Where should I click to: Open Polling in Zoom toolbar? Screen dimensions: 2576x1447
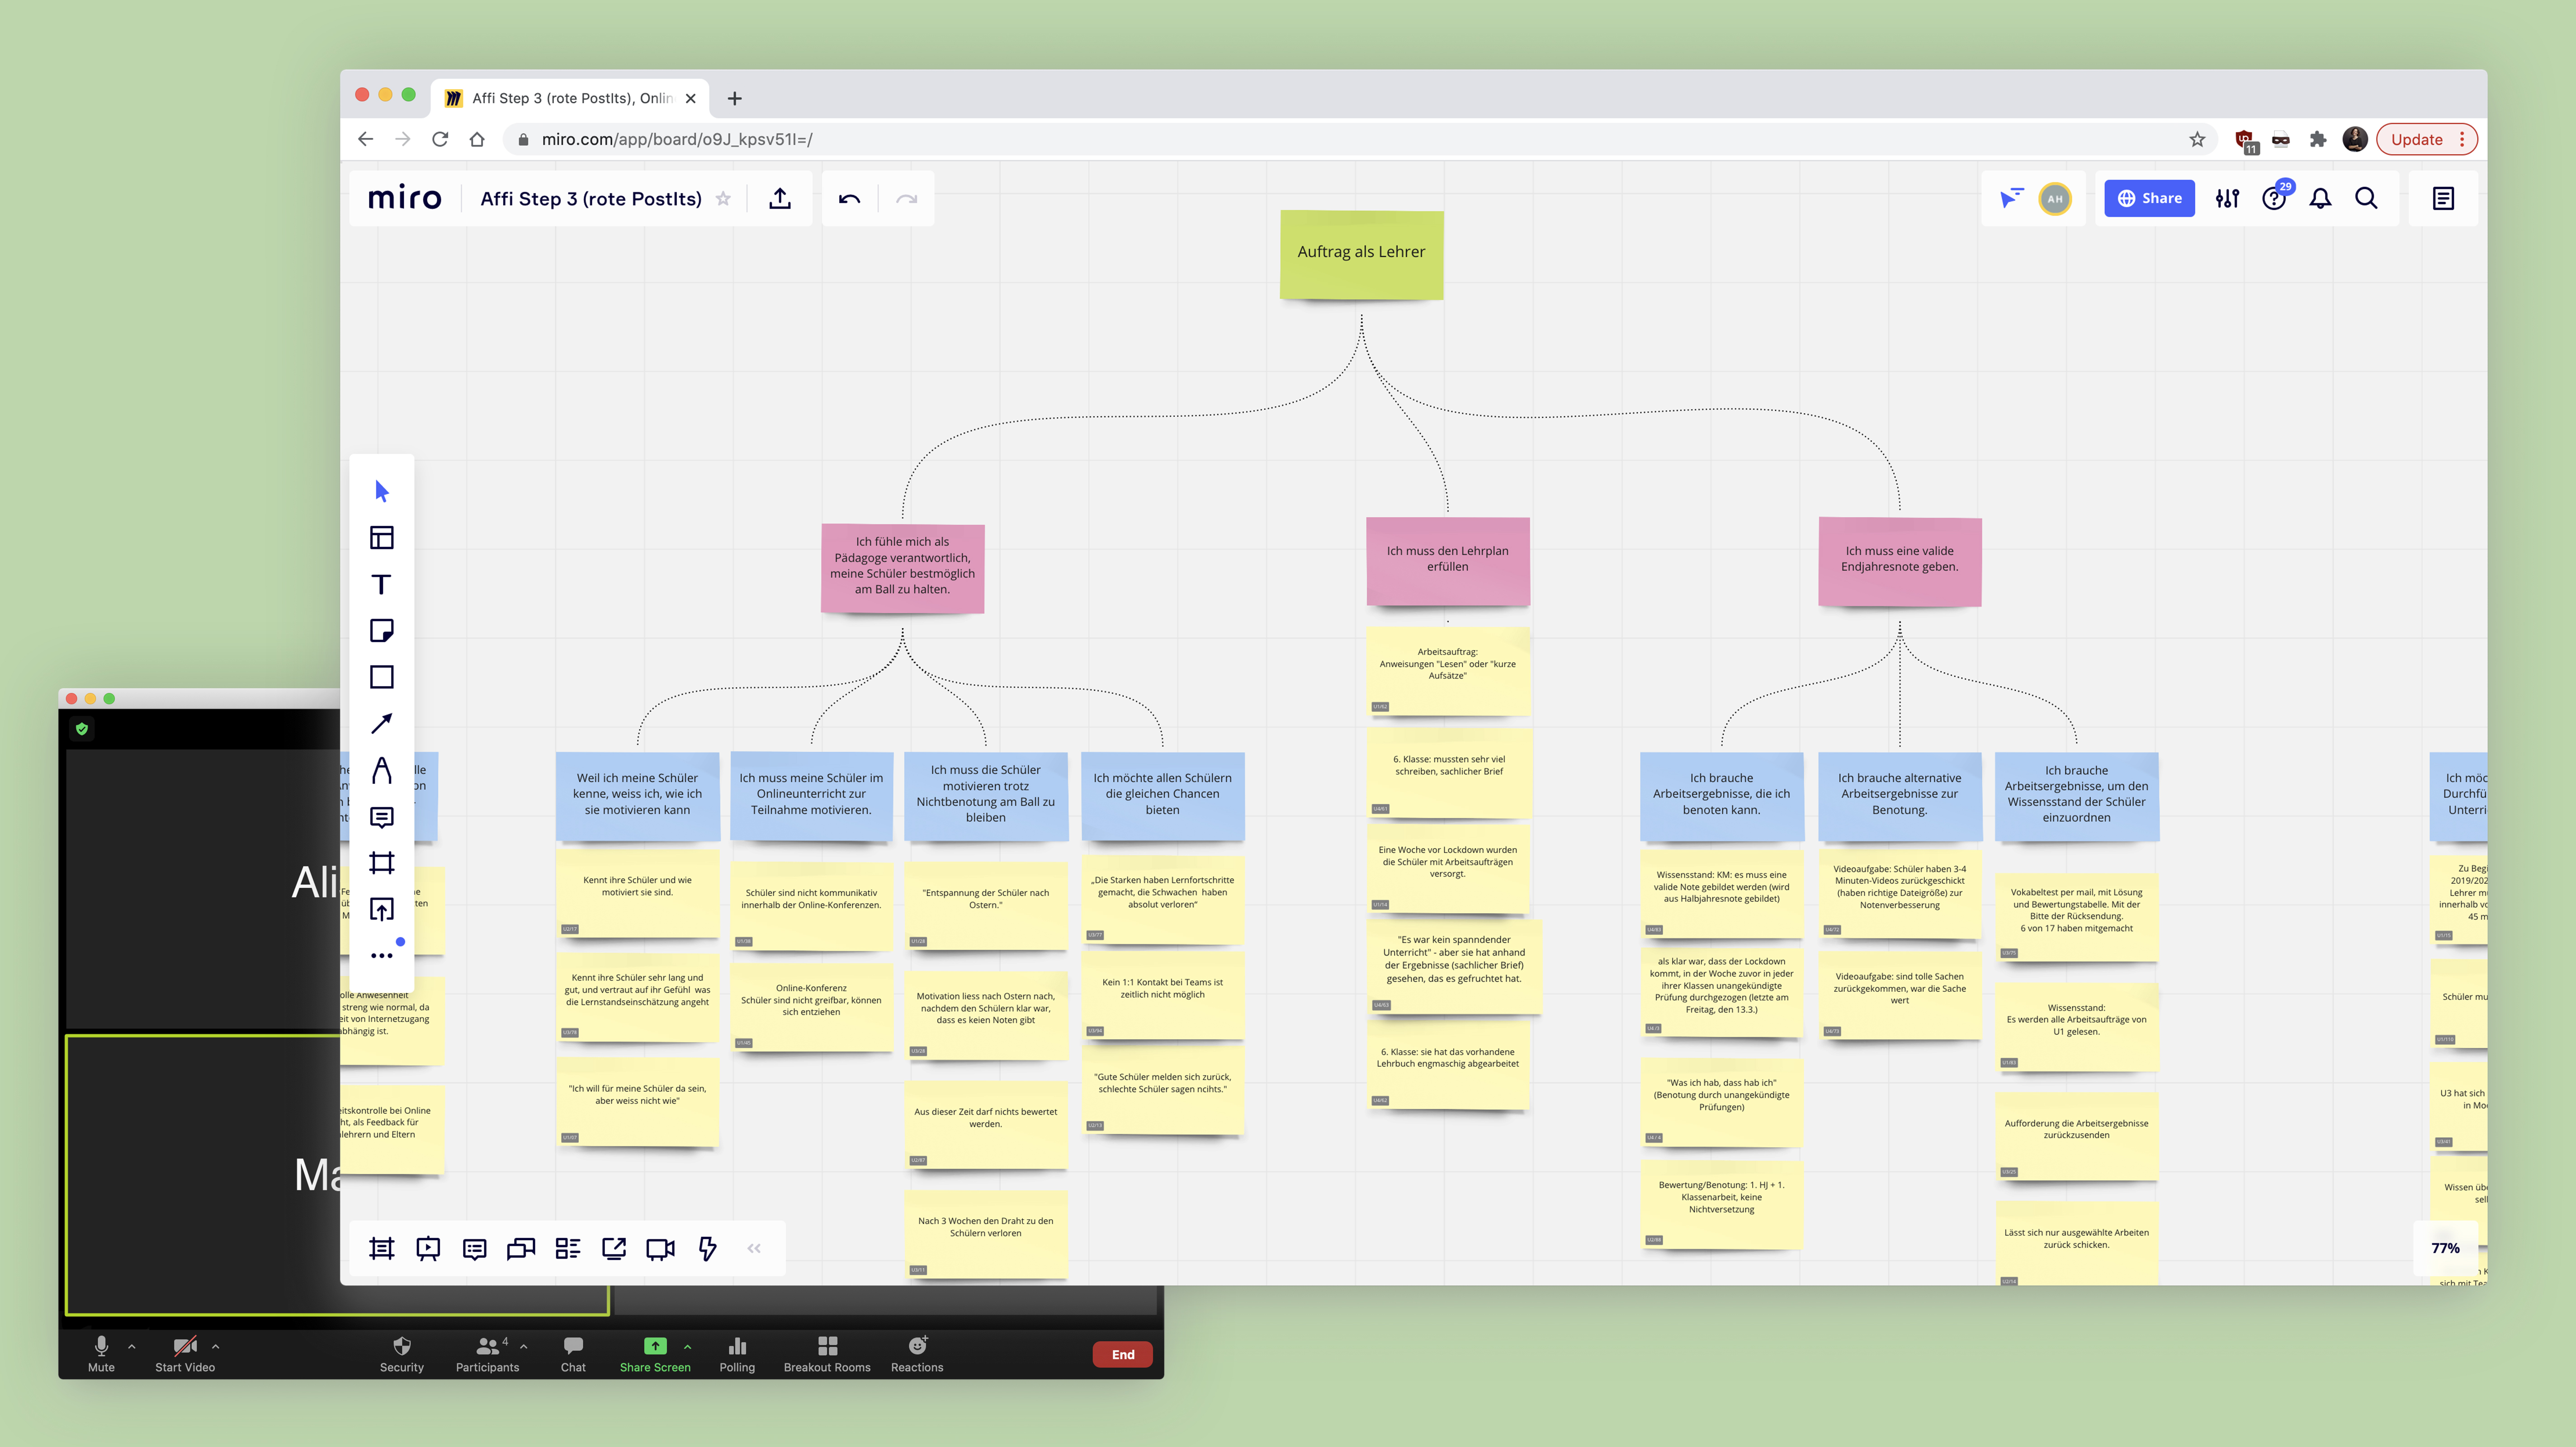[737, 1354]
